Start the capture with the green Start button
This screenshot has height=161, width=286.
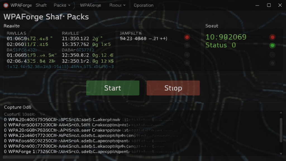tap(113, 88)
